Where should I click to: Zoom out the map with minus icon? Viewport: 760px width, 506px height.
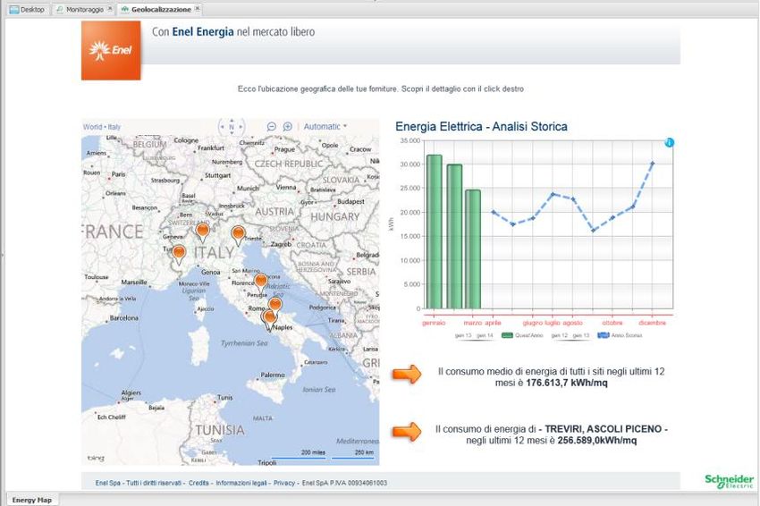(x=272, y=127)
